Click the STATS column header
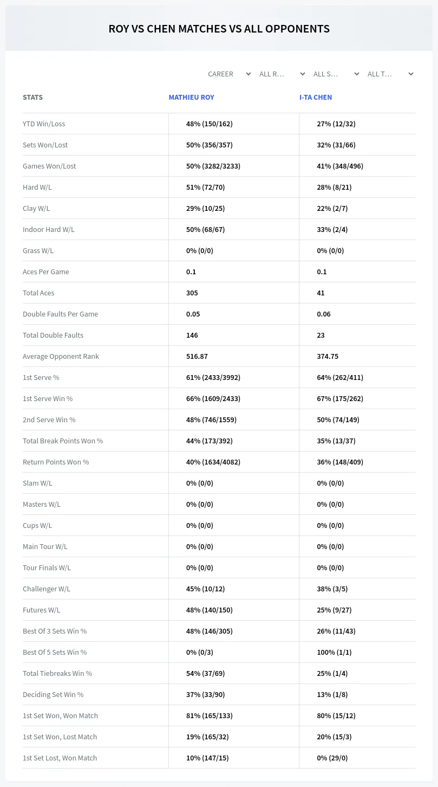The width and height of the screenshot is (438, 787). (x=32, y=98)
